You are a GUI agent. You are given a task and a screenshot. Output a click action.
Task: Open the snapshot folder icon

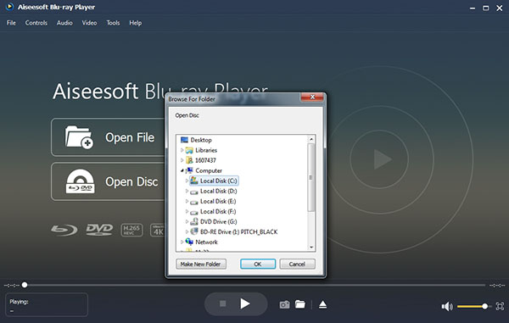pyautogui.click(x=300, y=304)
